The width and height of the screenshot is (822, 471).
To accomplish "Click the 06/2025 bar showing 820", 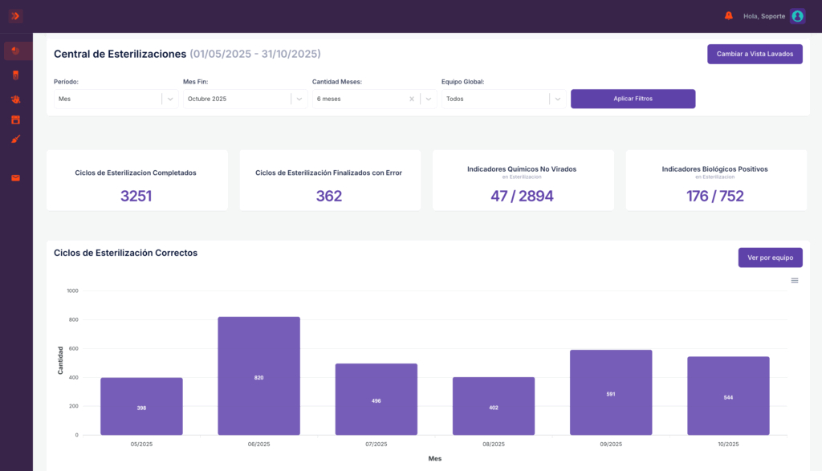I will 259,376.
